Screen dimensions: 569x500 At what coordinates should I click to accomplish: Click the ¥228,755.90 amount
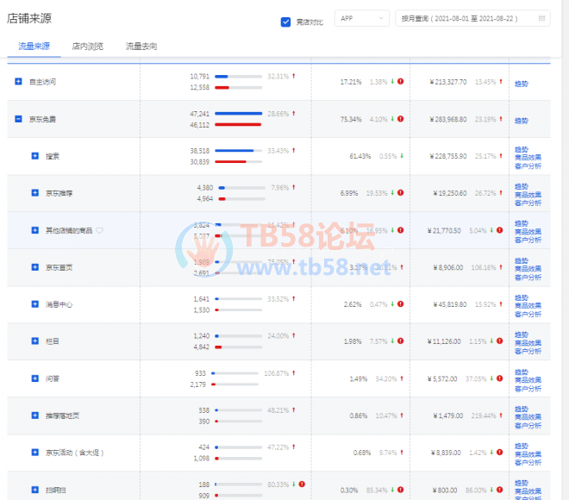click(448, 156)
